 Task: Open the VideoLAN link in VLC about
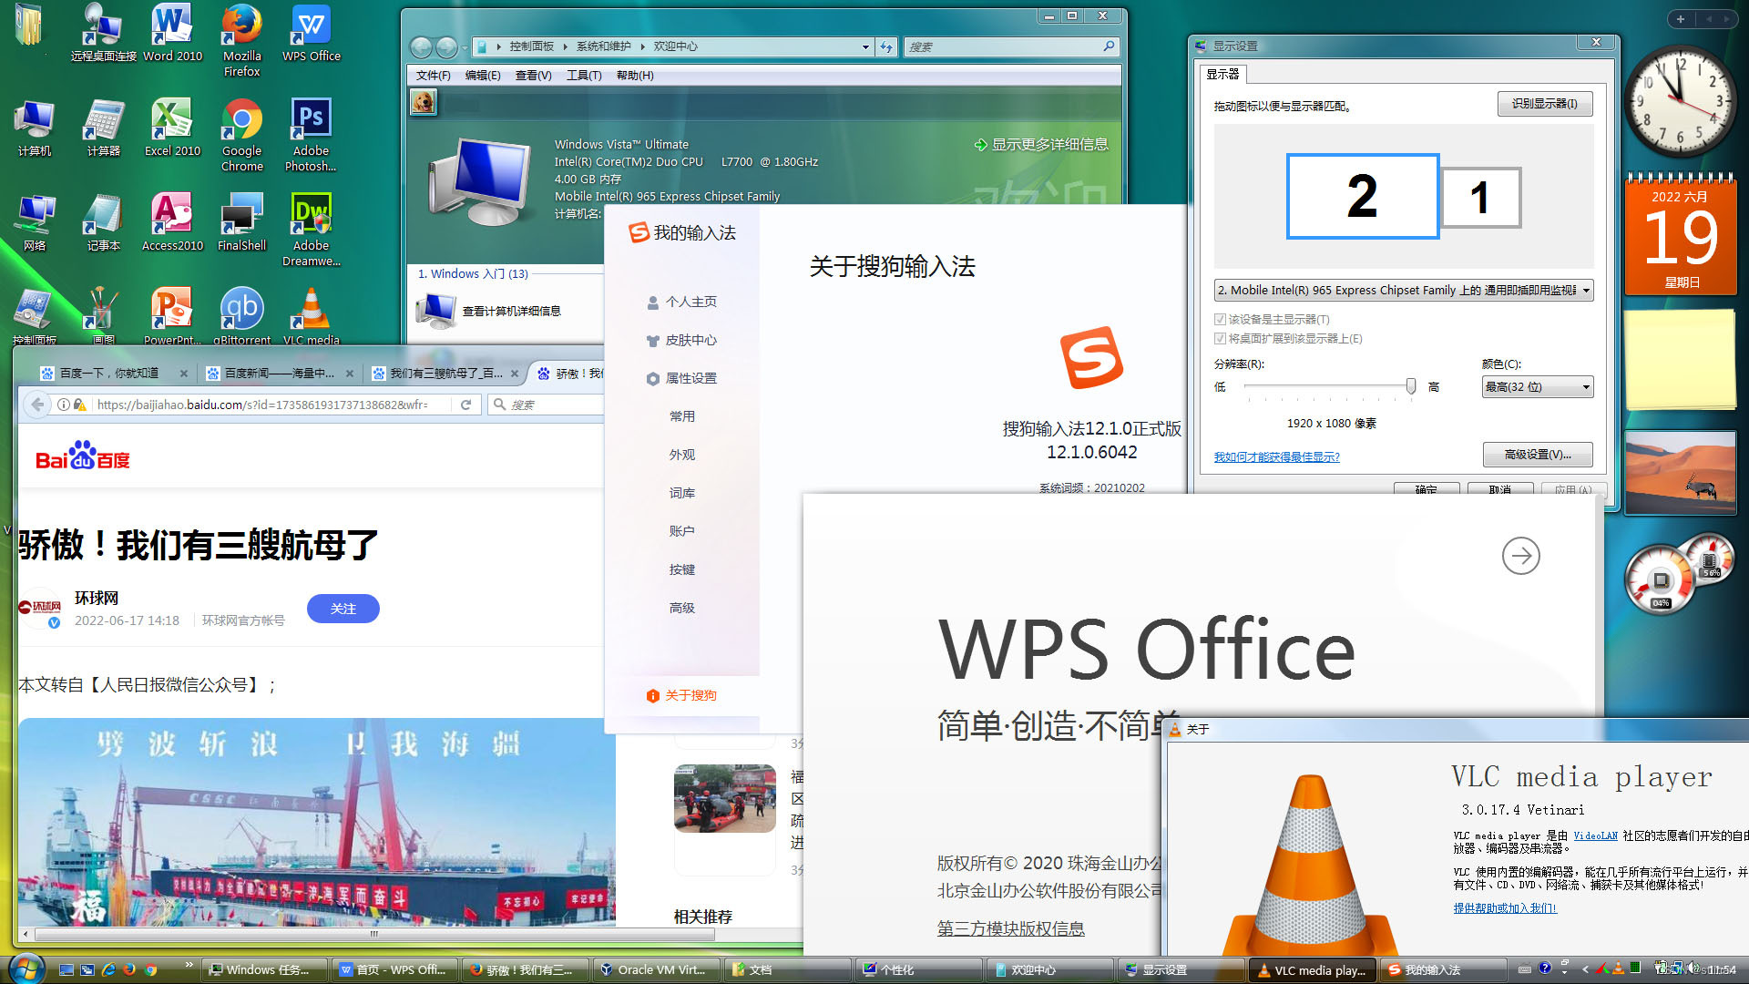[1595, 835]
